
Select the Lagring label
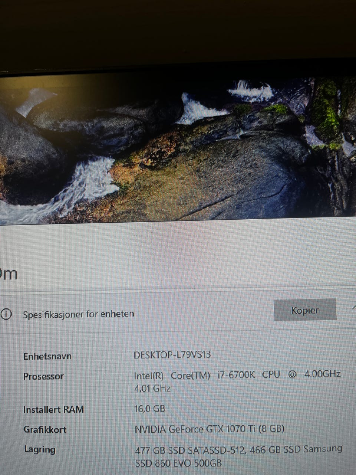pos(40,450)
